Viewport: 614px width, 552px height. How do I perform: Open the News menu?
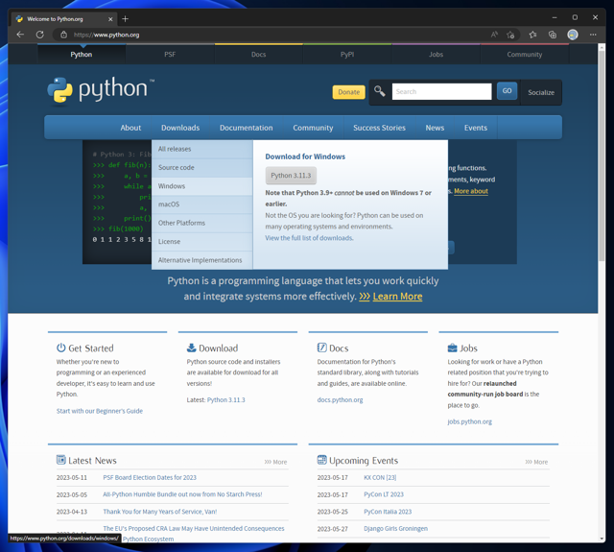click(x=435, y=128)
